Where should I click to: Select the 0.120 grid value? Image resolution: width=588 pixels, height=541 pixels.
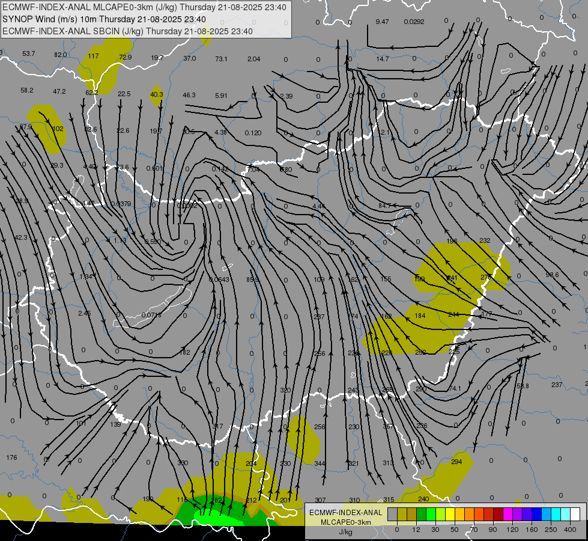[x=253, y=133]
